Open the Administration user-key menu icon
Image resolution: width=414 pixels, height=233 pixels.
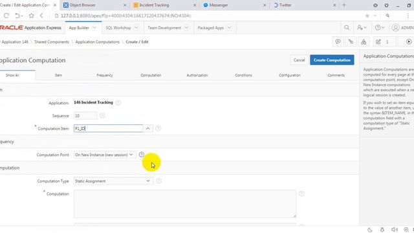362,27
